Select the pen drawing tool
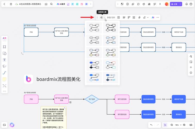195x129 pixels. click(4, 66)
